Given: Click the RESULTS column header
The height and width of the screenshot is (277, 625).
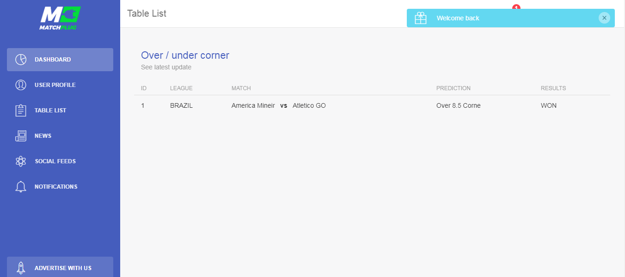Looking at the screenshot, I should pos(553,88).
